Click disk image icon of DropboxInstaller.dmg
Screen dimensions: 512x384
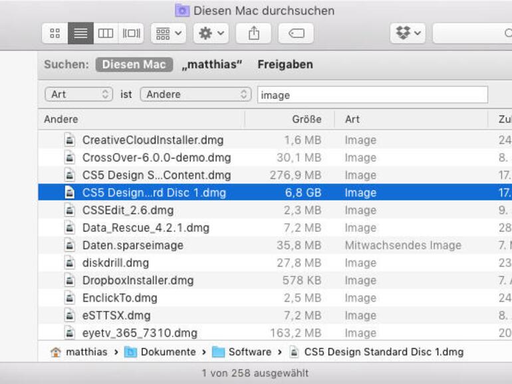70,280
